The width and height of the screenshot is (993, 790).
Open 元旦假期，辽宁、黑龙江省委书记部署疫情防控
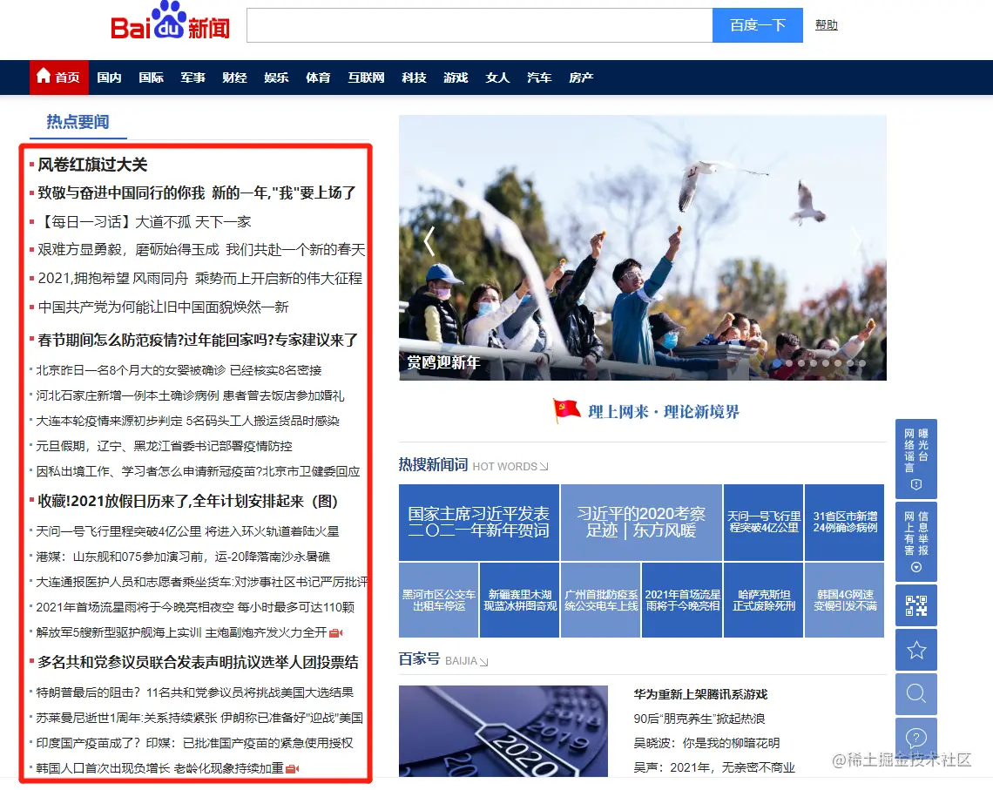tap(164, 446)
